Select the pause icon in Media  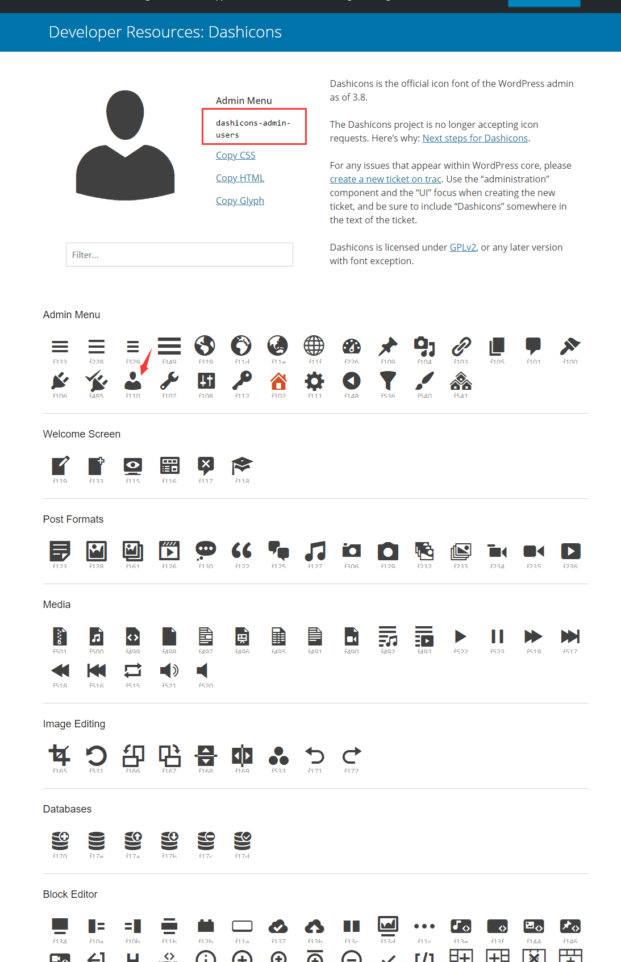tap(497, 636)
